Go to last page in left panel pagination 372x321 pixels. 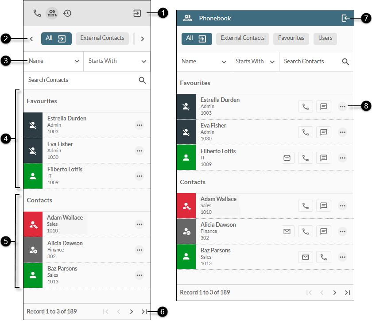pyautogui.click(x=144, y=312)
